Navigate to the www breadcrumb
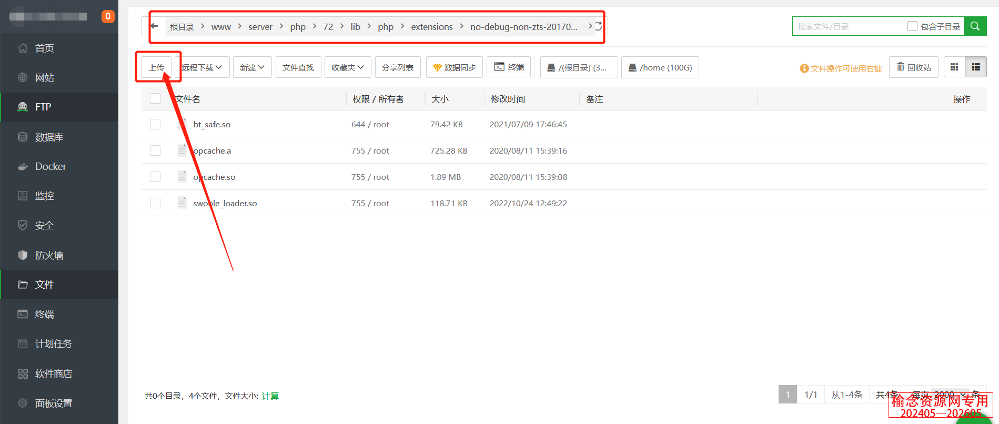The height and width of the screenshot is (424, 999). point(221,27)
